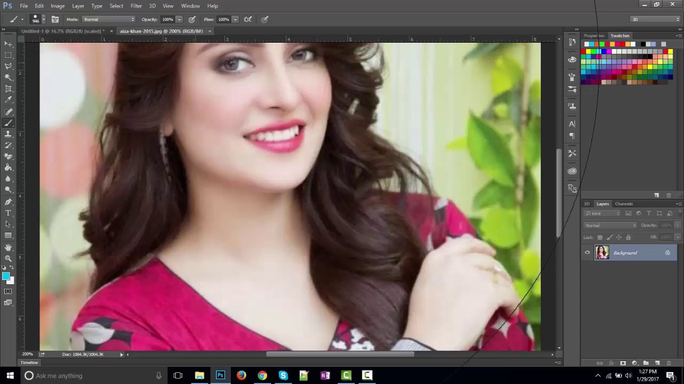This screenshot has width=684, height=384.
Task: Delete layer trash icon in Layers
Action: click(669, 363)
